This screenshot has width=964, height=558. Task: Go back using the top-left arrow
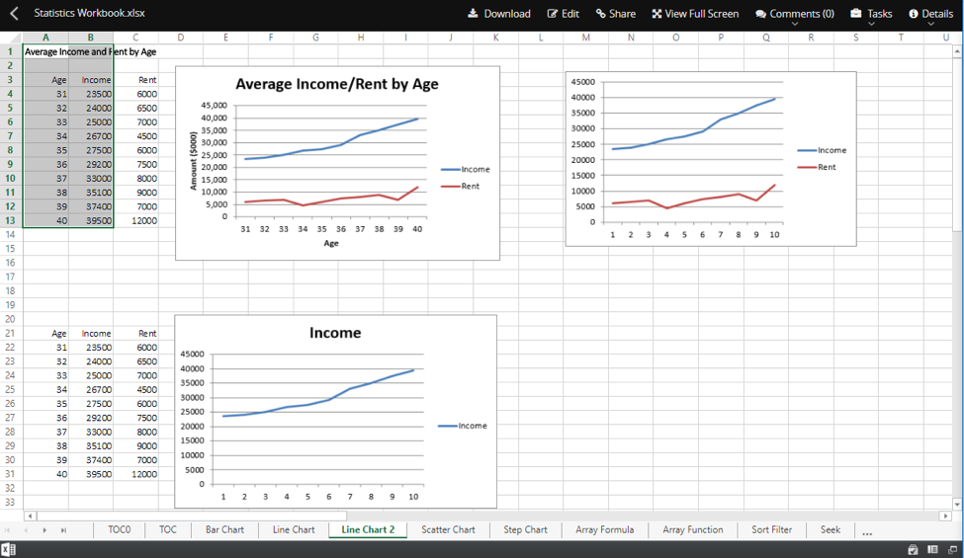(x=14, y=13)
